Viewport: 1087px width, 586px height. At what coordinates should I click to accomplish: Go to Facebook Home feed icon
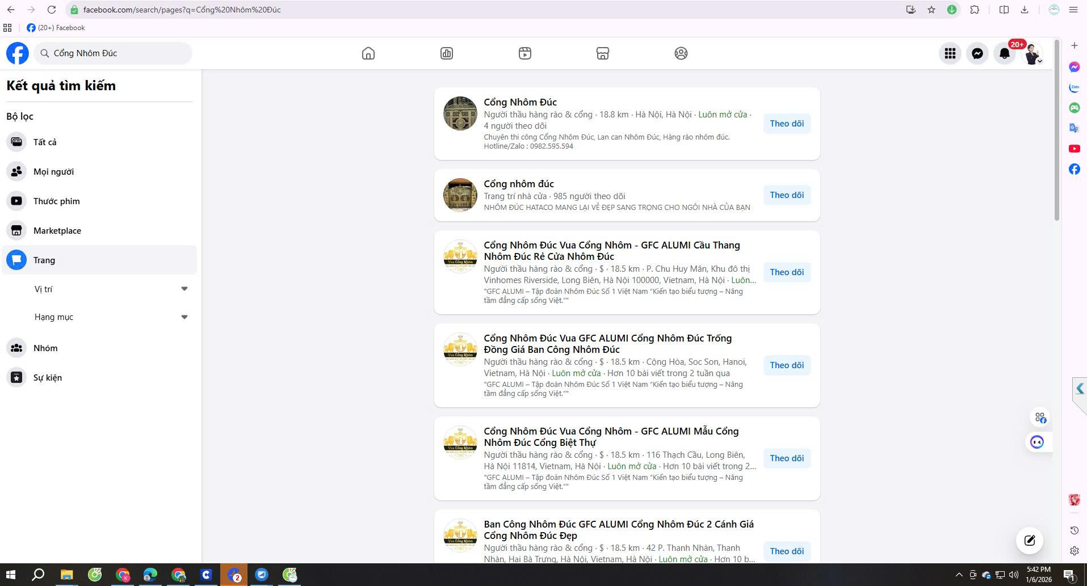tap(368, 53)
